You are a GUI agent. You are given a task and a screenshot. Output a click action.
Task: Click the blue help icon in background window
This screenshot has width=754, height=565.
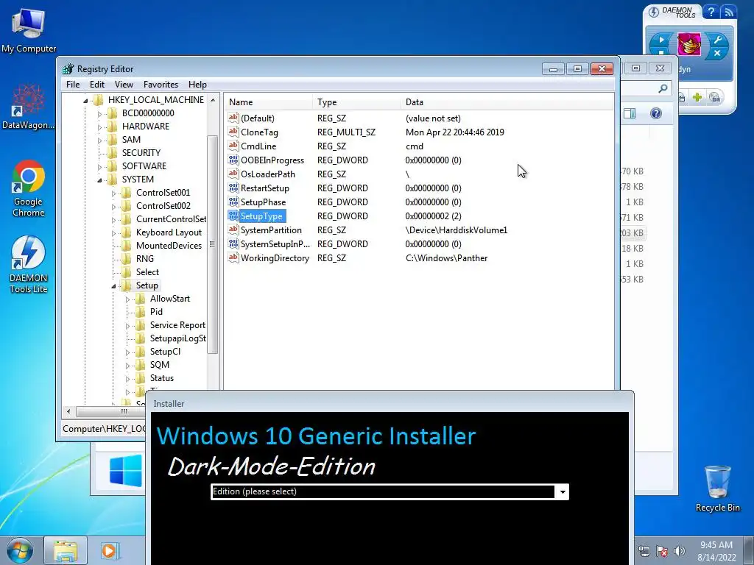click(x=656, y=113)
